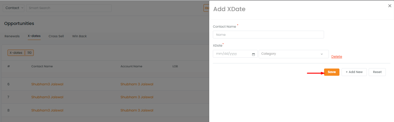This screenshot has width=394, height=122.
Task: Click the + Add New button
Action: pyautogui.click(x=354, y=72)
